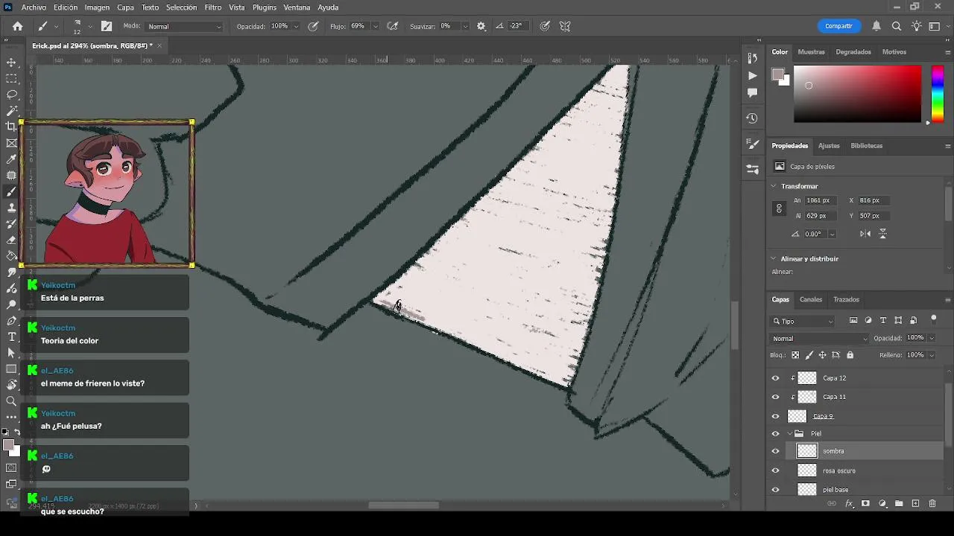Pick a color in the color field
The width and height of the screenshot is (954, 536).
pos(857,94)
